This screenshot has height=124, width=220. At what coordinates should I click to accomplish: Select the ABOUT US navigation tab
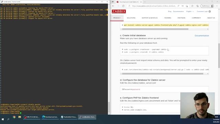(x=211, y=18)
